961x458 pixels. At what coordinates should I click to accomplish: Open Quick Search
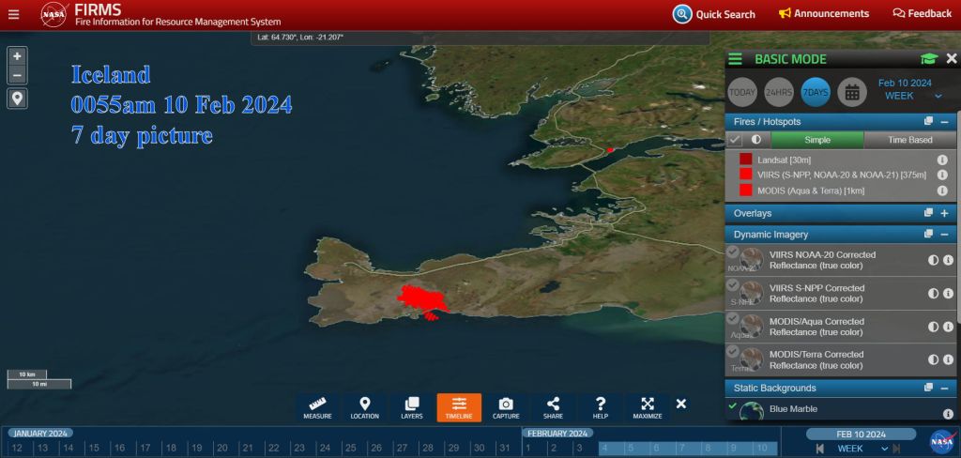pos(714,14)
